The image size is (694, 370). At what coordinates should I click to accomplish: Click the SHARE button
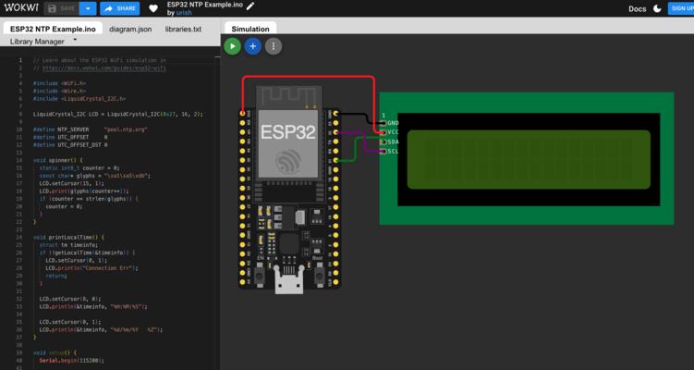(120, 8)
